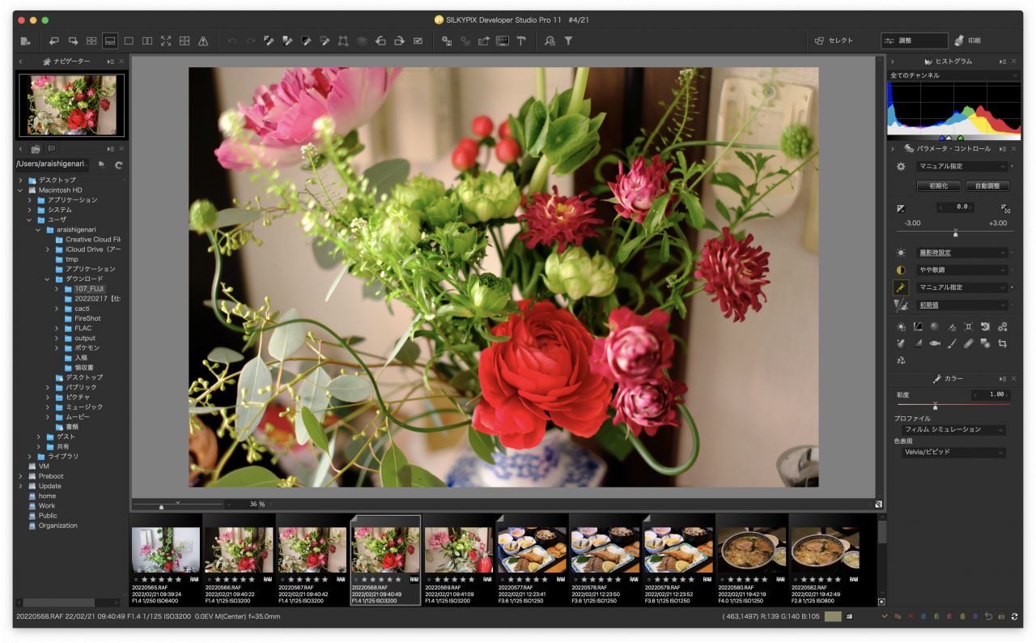
Task: Click the reload icon beside the folder path
Action: [x=118, y=164]
